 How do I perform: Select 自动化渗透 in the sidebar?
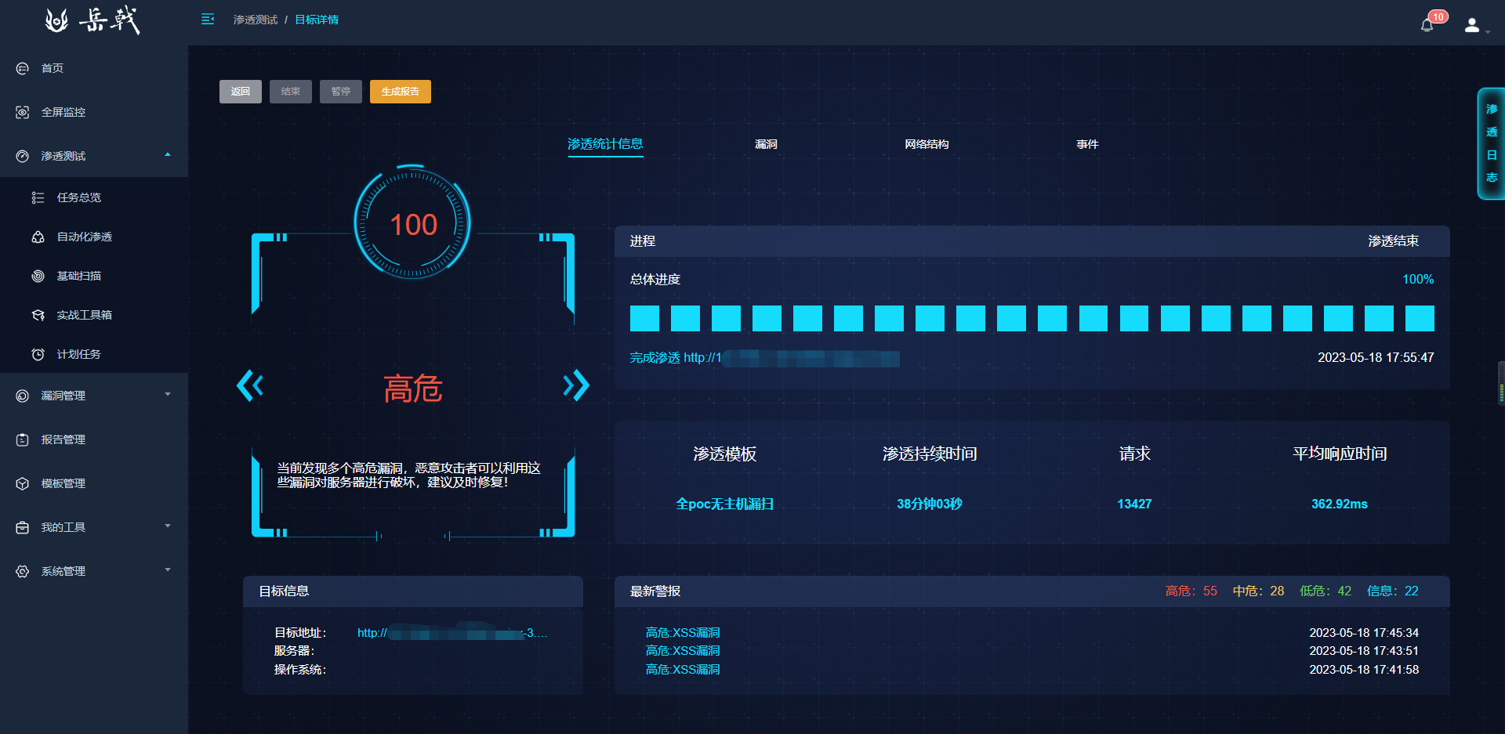click(x=84, y=237)
